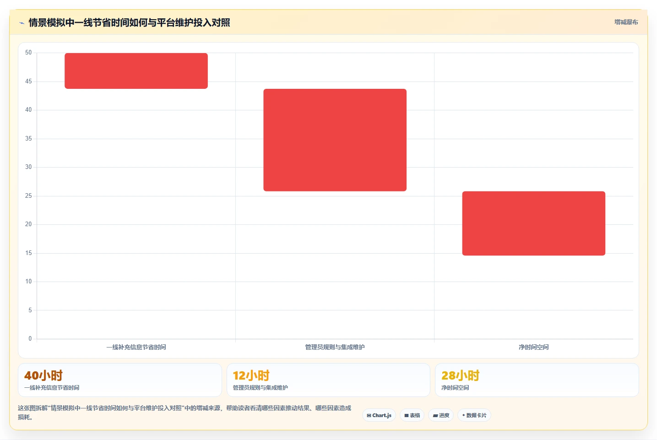Click the 数据卡片 tag pill
Screen dimensions: 657x440
click(474, 415)
